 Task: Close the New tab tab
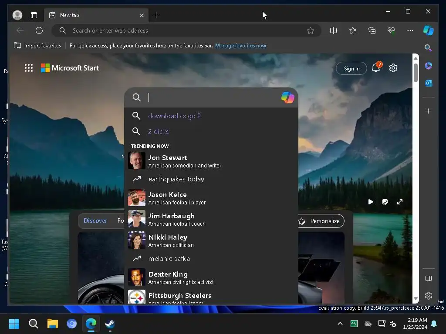click(x=142, y=15)
